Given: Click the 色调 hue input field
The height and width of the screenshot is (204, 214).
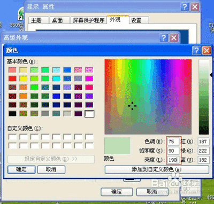Looking at the screenshot, I should coord(173,142).
